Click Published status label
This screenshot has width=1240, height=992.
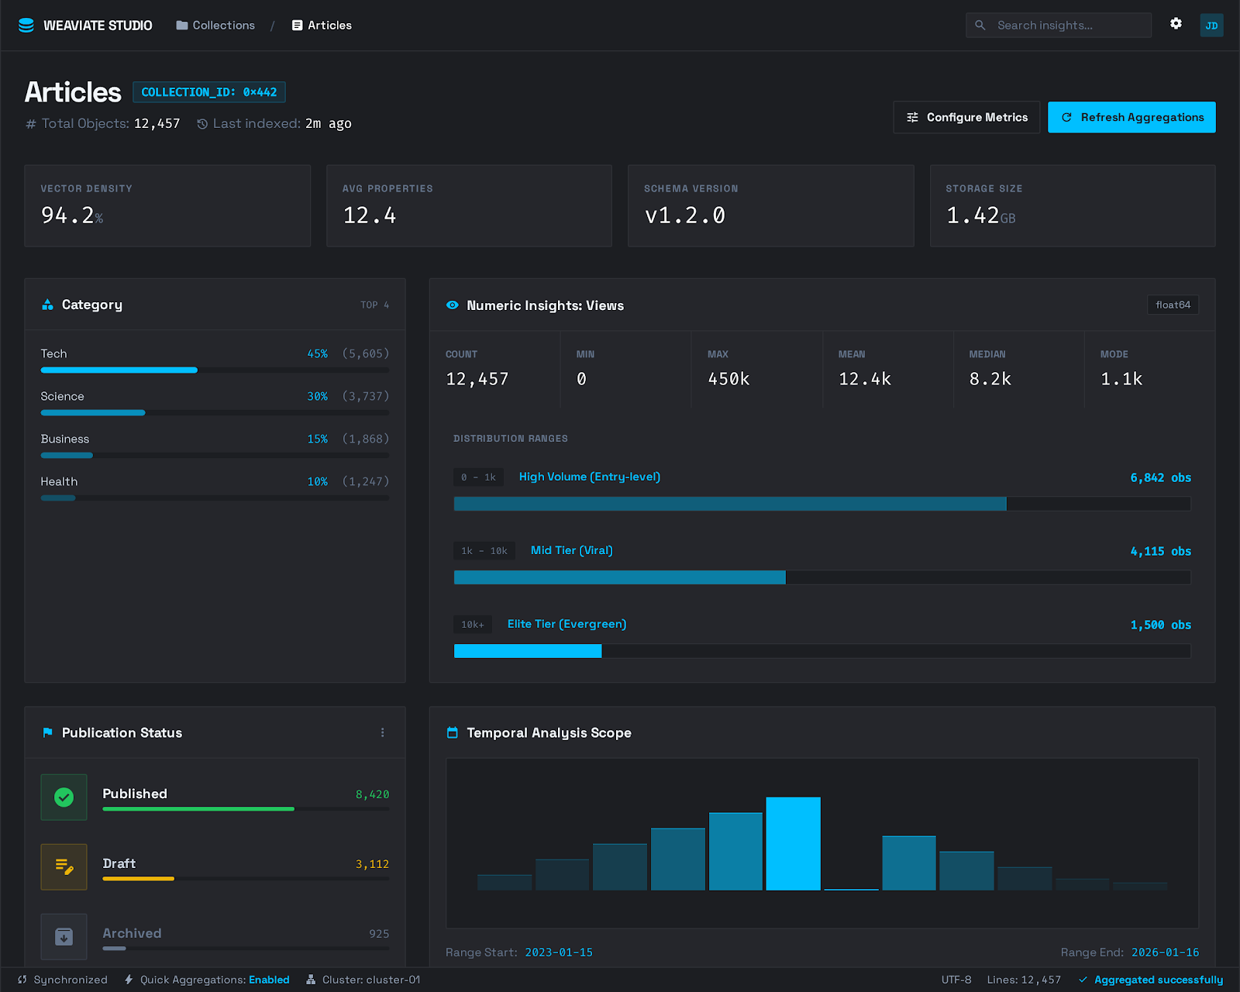pos(135,794)
